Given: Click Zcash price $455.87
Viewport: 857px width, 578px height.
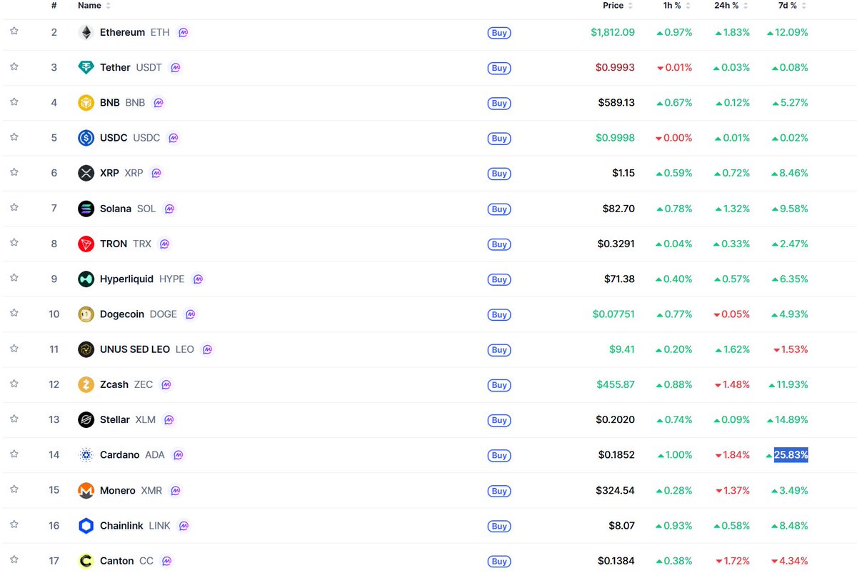Looking at the screenshot, I should point(616,384).
